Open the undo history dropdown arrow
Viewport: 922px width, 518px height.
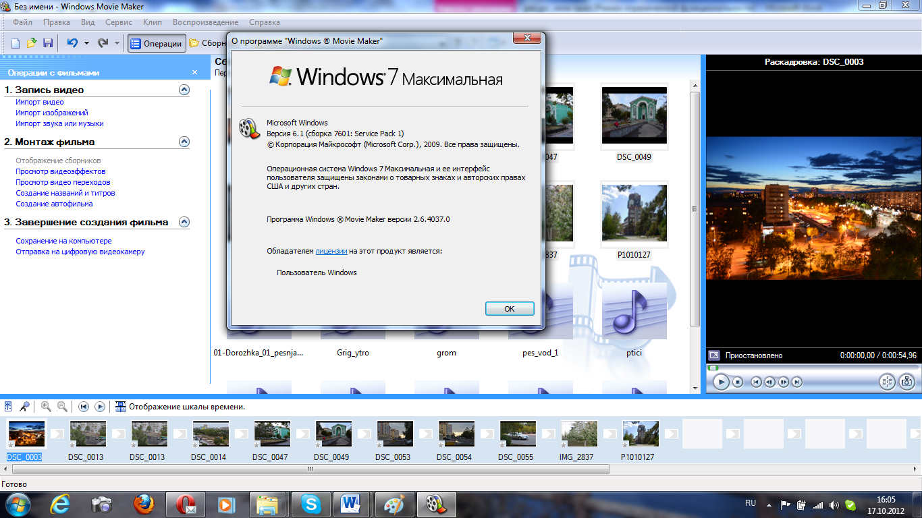[86, 43]
